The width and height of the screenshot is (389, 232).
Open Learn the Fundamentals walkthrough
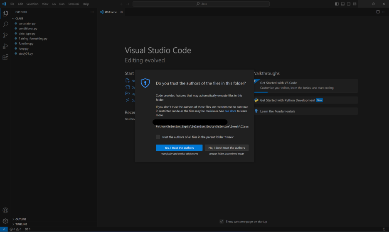click(306, 111)
